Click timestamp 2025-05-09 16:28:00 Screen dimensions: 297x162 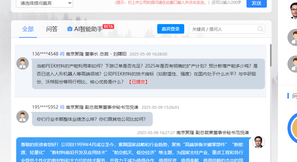pos(148,54)
